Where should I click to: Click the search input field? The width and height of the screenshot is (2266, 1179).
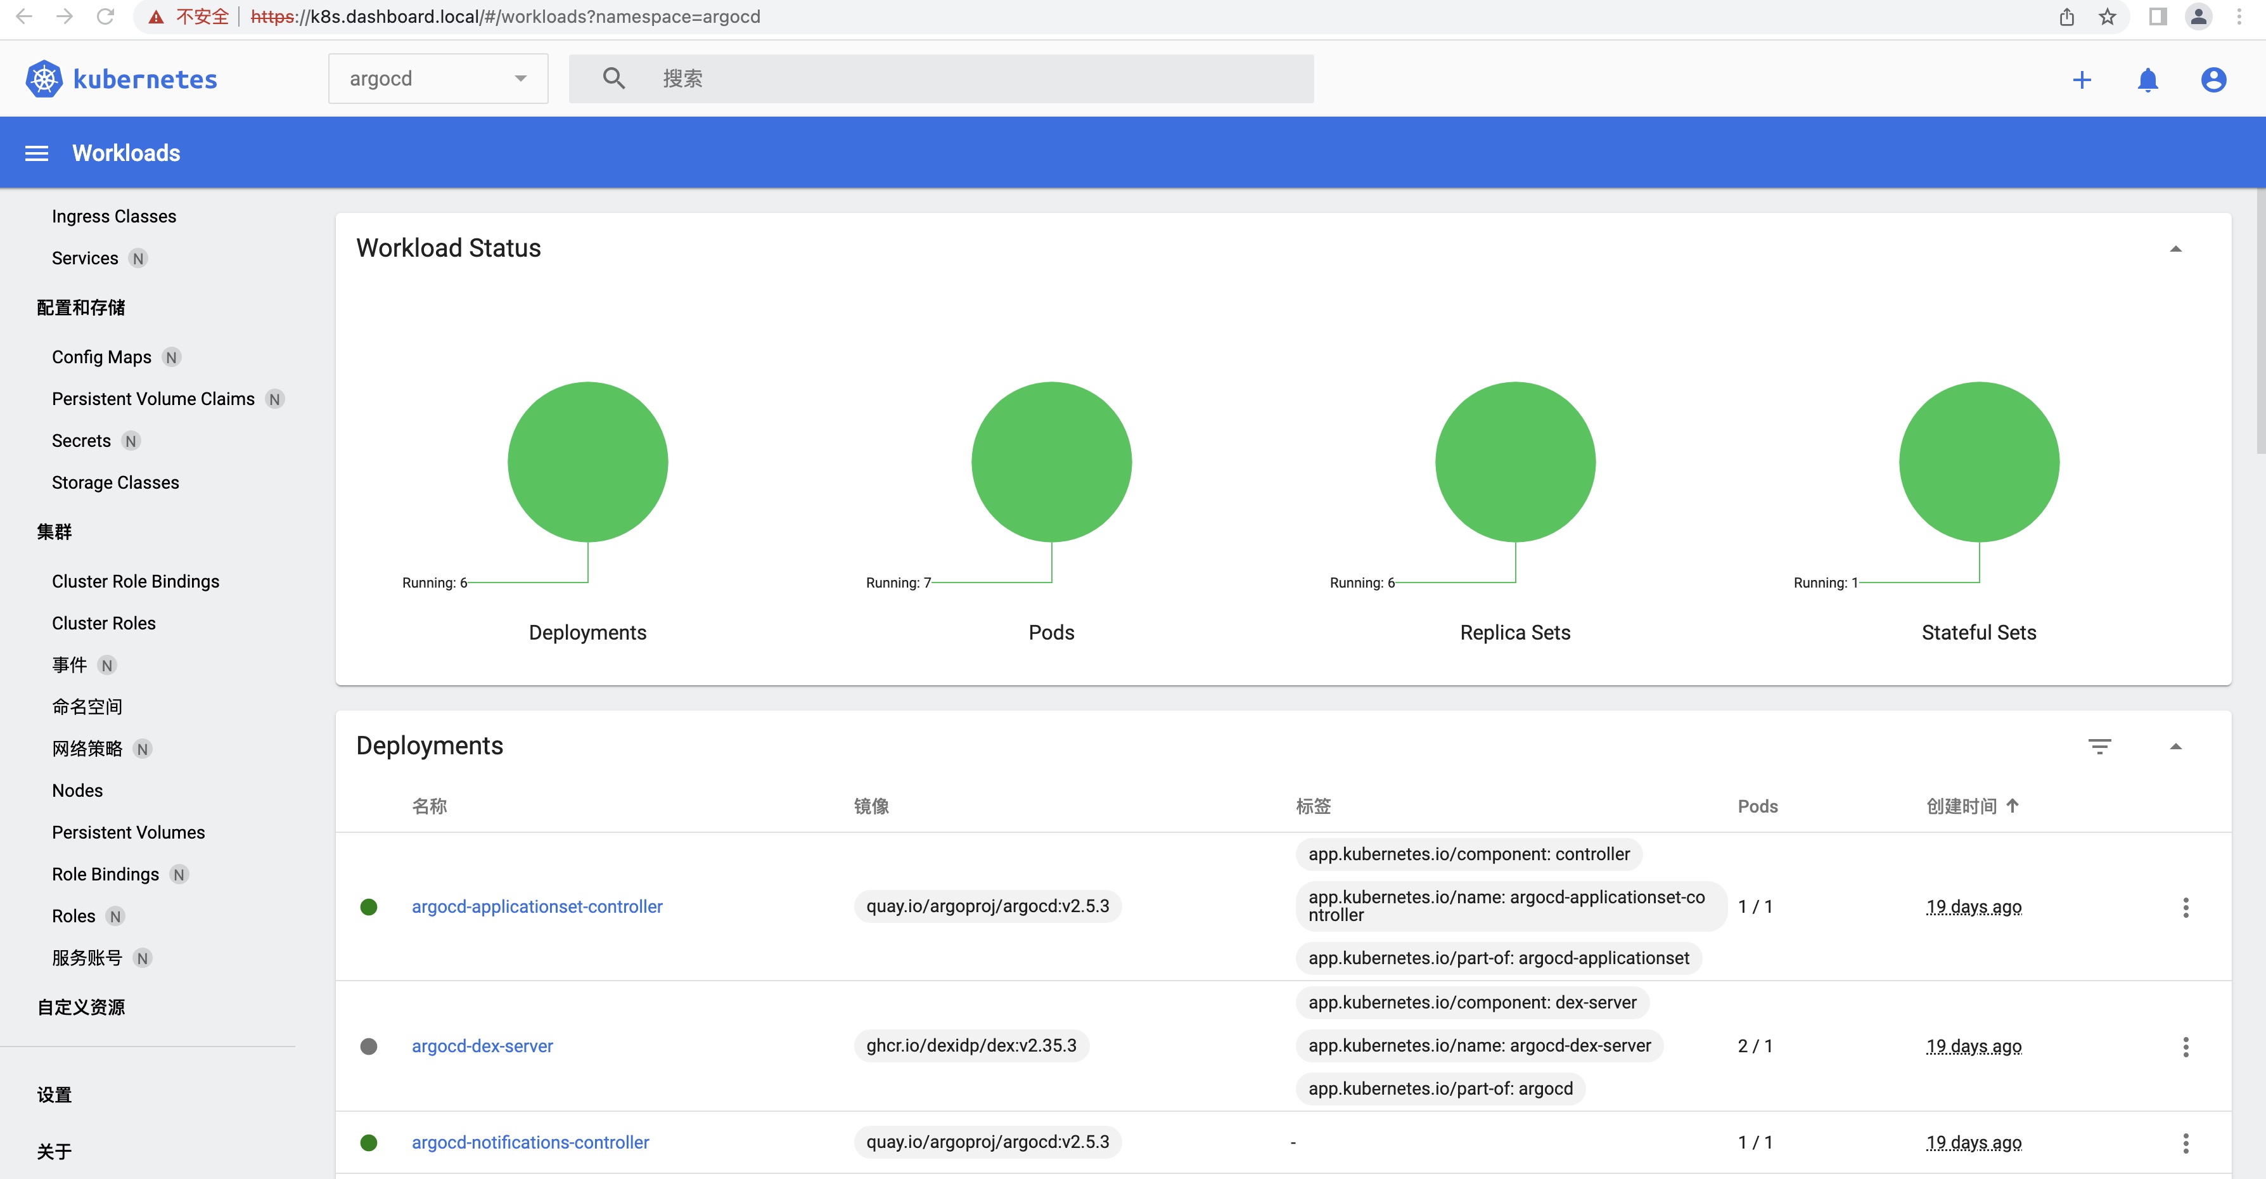pyautogui.click(x=941, y=79)
